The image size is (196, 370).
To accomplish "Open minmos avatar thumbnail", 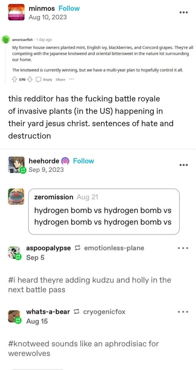I will tap(16, 12).
